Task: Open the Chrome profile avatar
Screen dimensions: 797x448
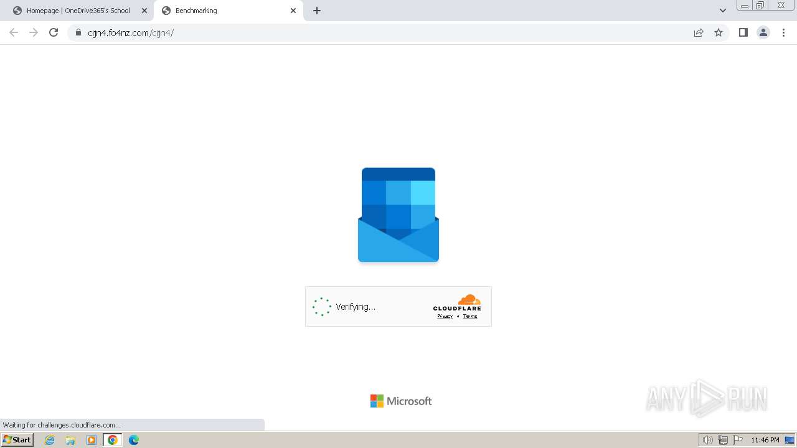Action: tap(763, 32)
